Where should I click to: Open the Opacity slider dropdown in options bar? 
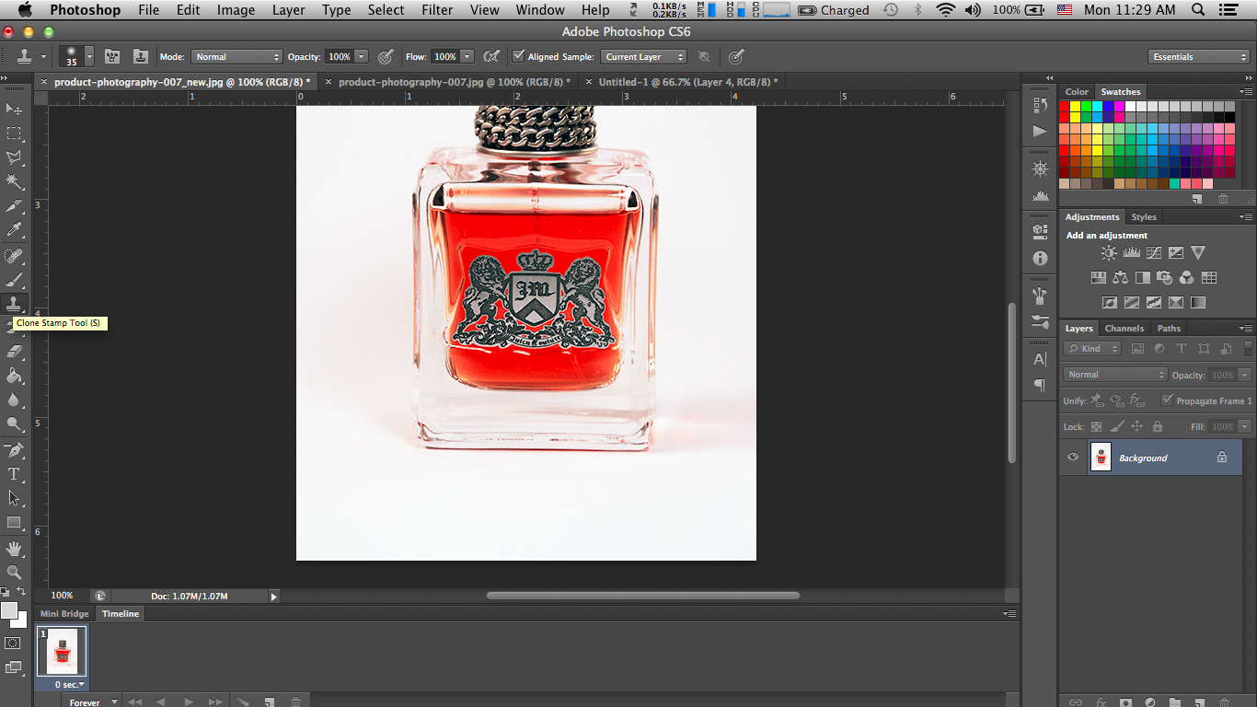[362, 56]
